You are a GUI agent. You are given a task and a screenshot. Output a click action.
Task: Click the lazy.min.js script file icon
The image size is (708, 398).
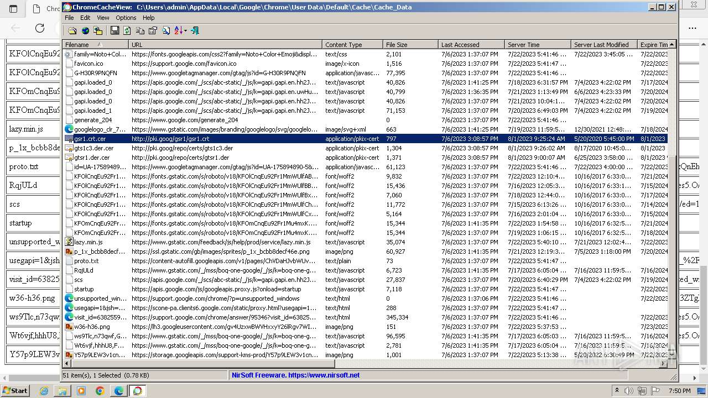pos(69,242)
